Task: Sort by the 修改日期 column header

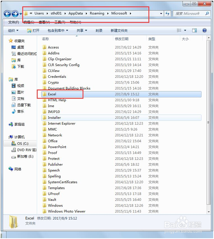Action: pos(122,39)
